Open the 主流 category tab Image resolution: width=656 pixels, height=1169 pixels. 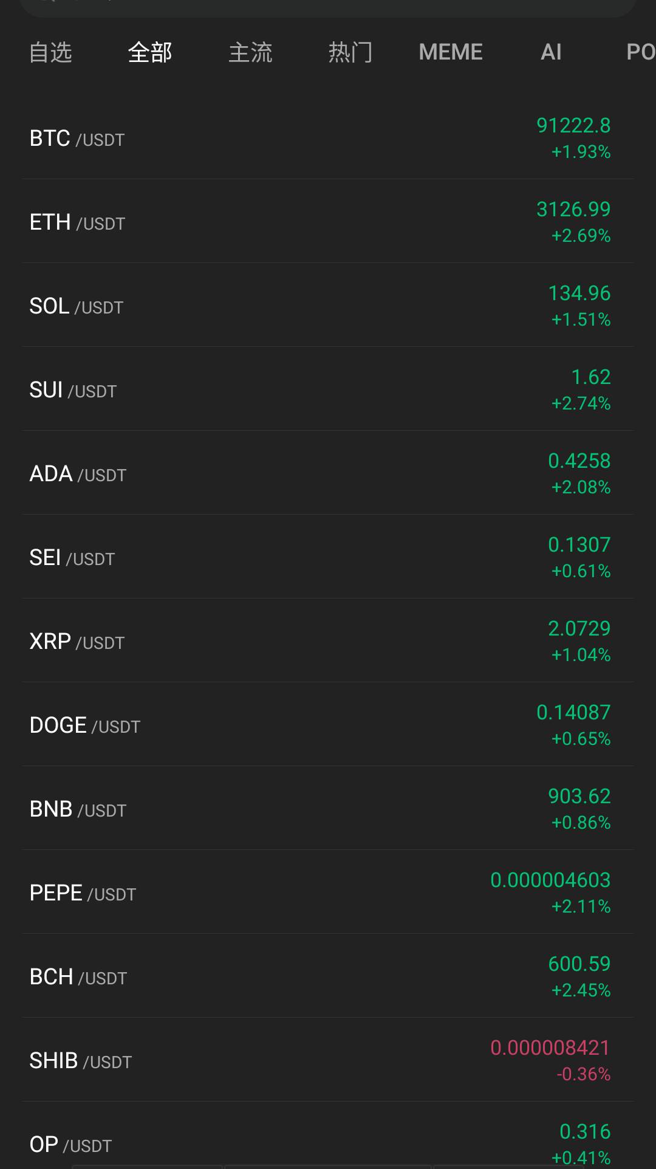(250, 52)
